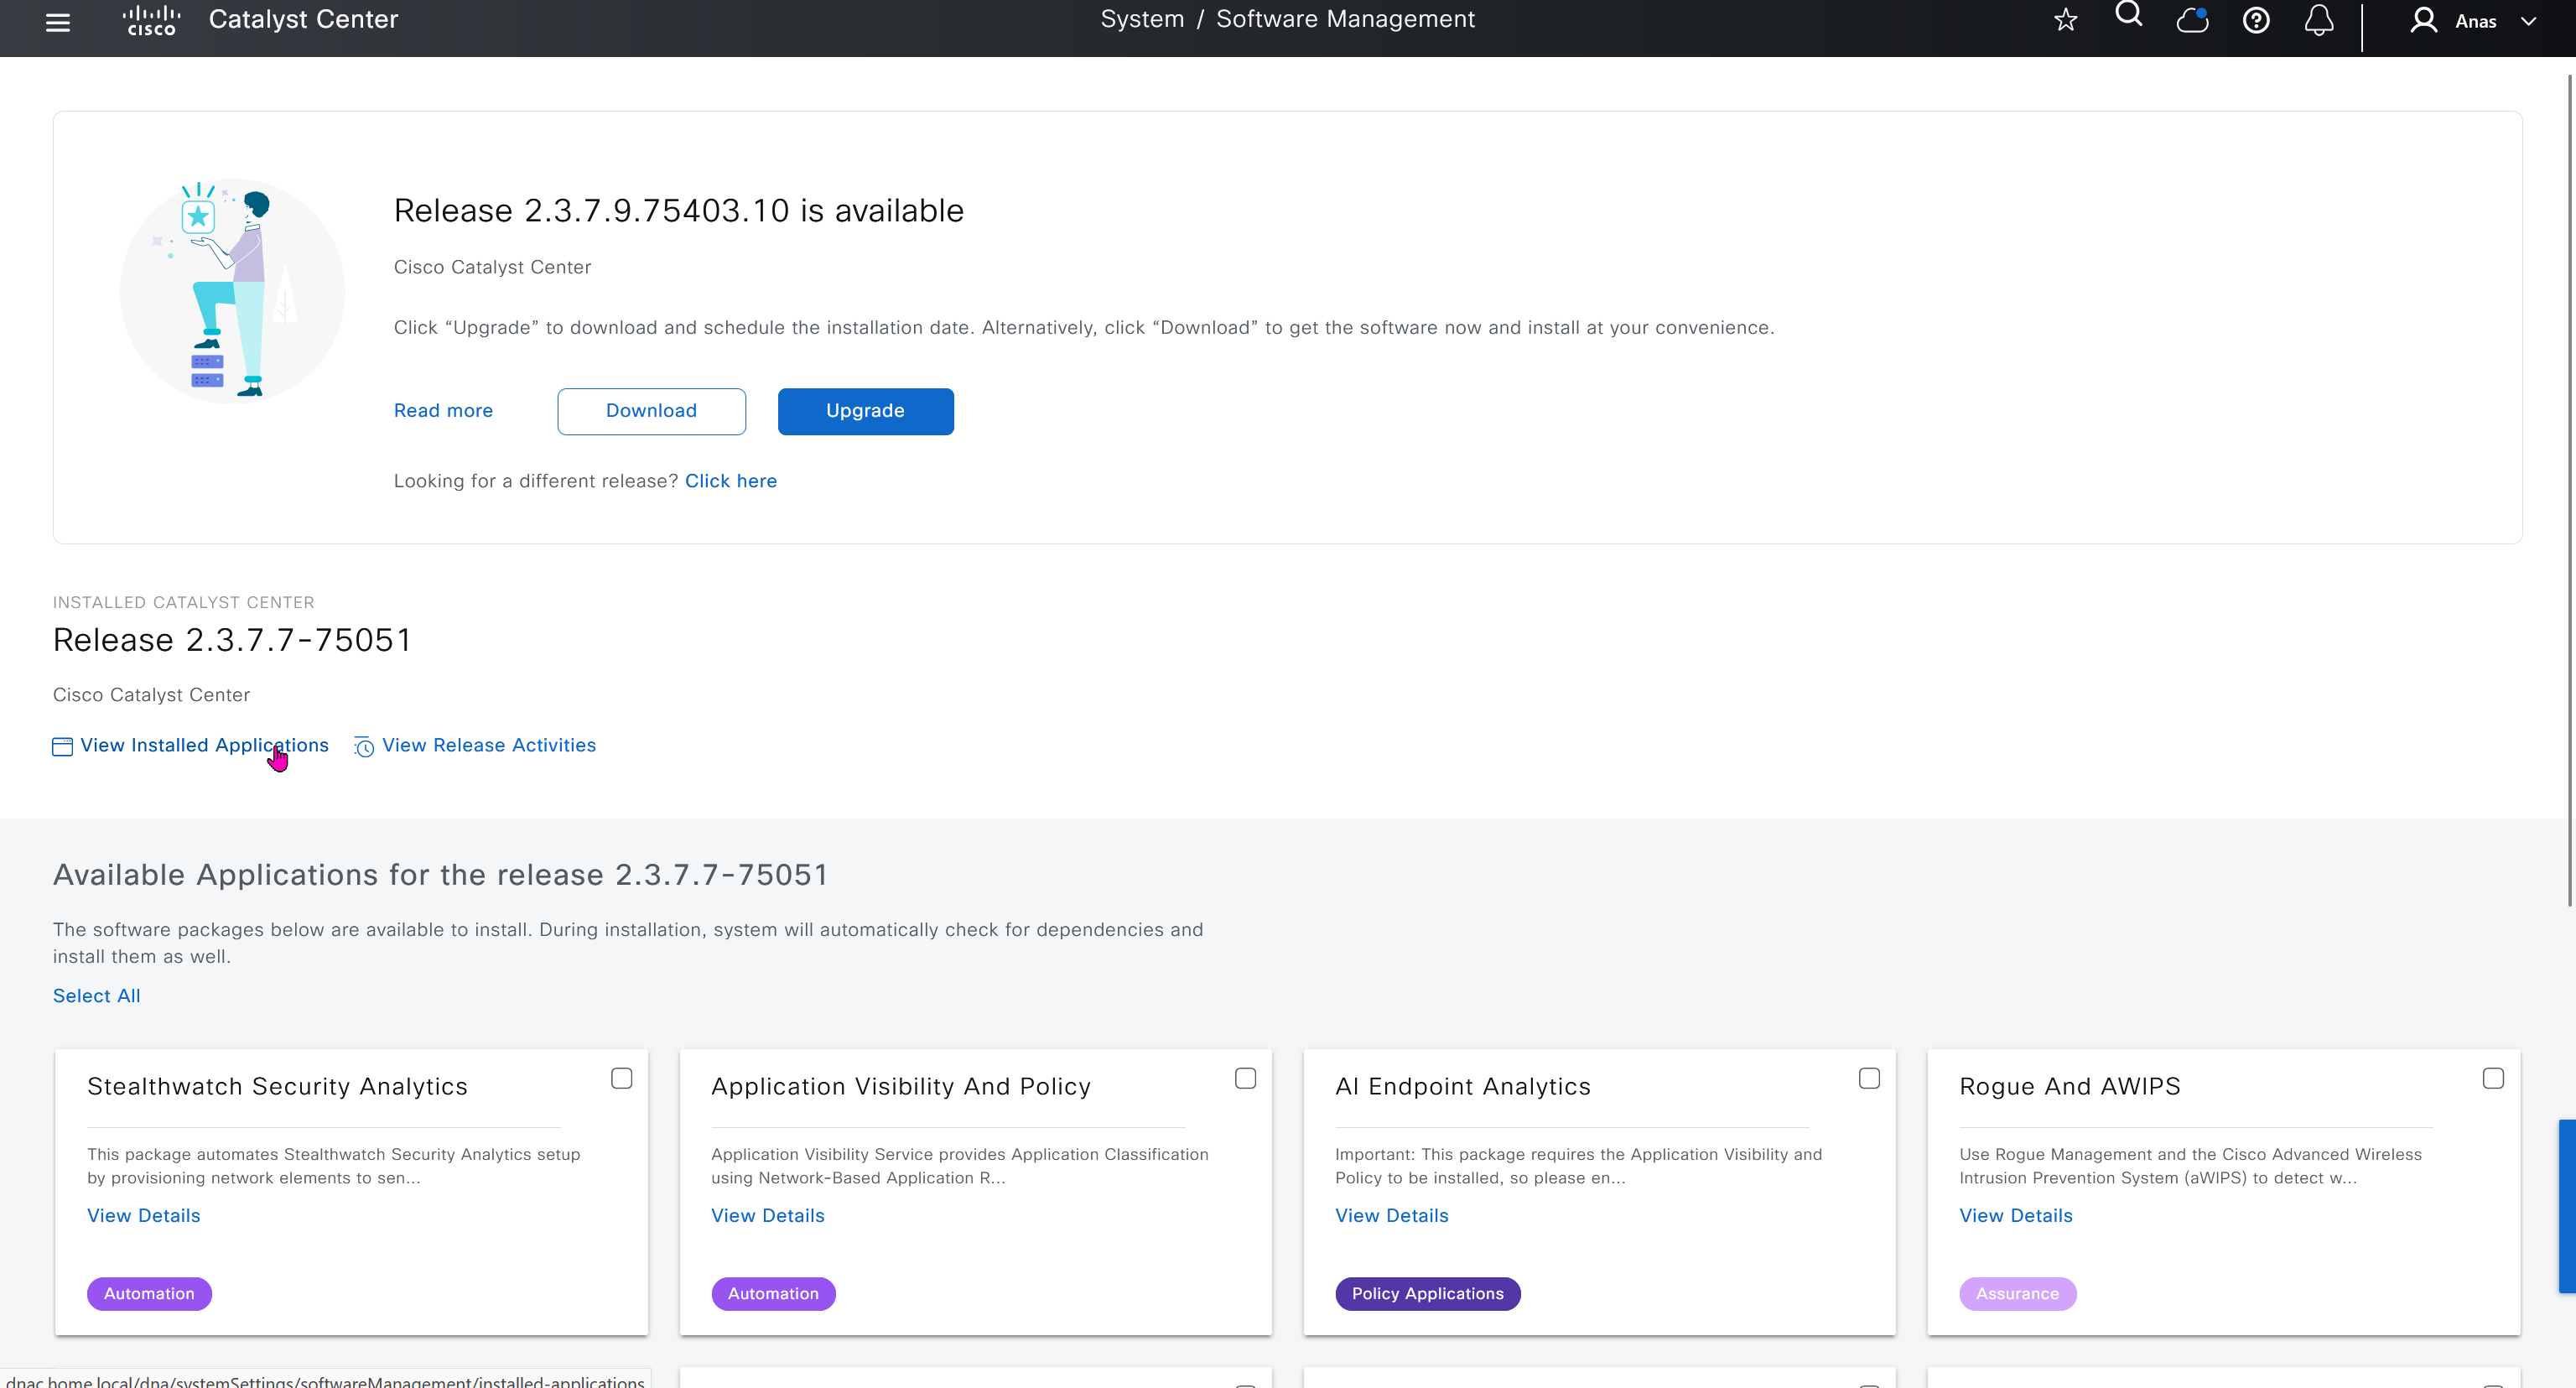Click here for a different release
The height and width of the screenshot is (1388, 2576).
coord(730,481)
